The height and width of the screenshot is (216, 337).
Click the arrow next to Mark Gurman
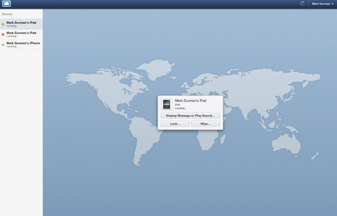point(332,4)
